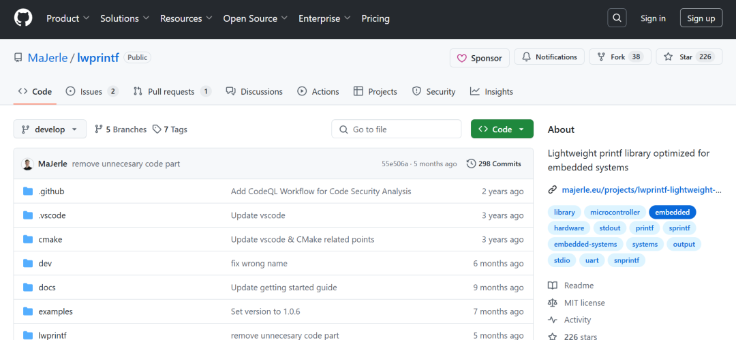Open the cmake folder icon
736x340 pixels.
tap(28, 240)
